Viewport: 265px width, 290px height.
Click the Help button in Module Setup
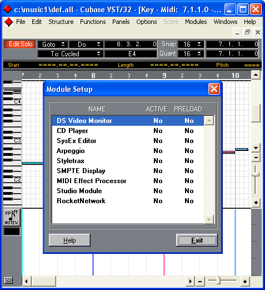pos(69,240)
